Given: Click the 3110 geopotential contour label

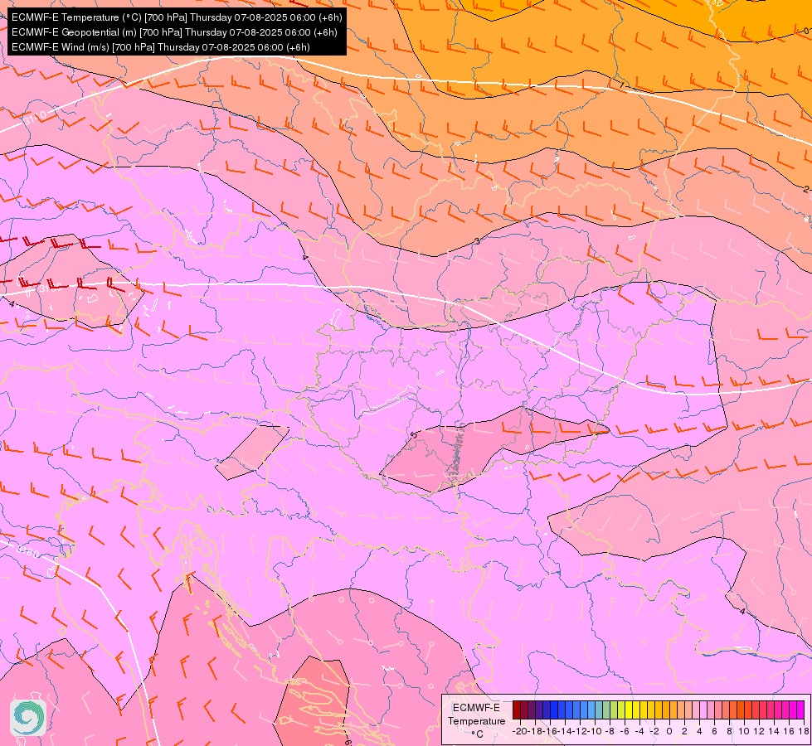Looking at the screenshot, I should pos(34,118).
